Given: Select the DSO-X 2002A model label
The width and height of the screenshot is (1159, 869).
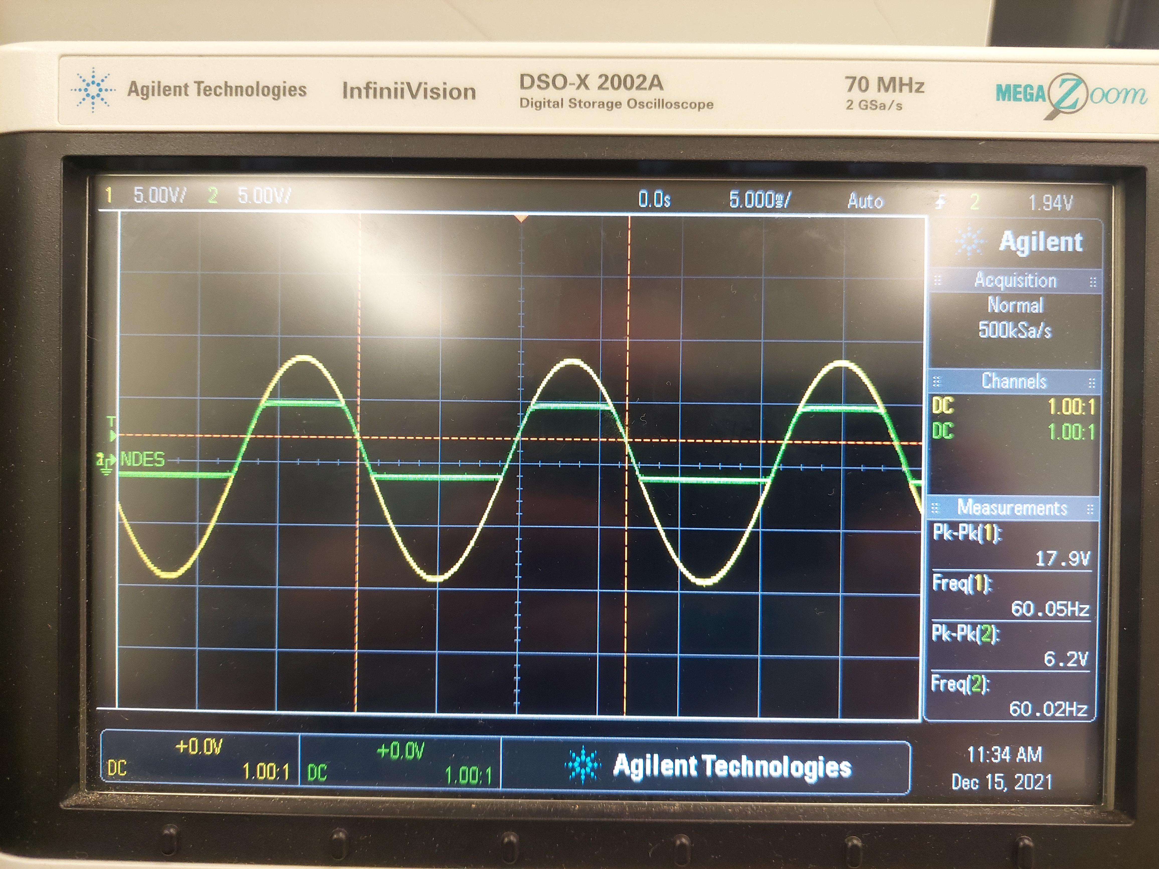Looking at the screenshot, I should 591,83.
